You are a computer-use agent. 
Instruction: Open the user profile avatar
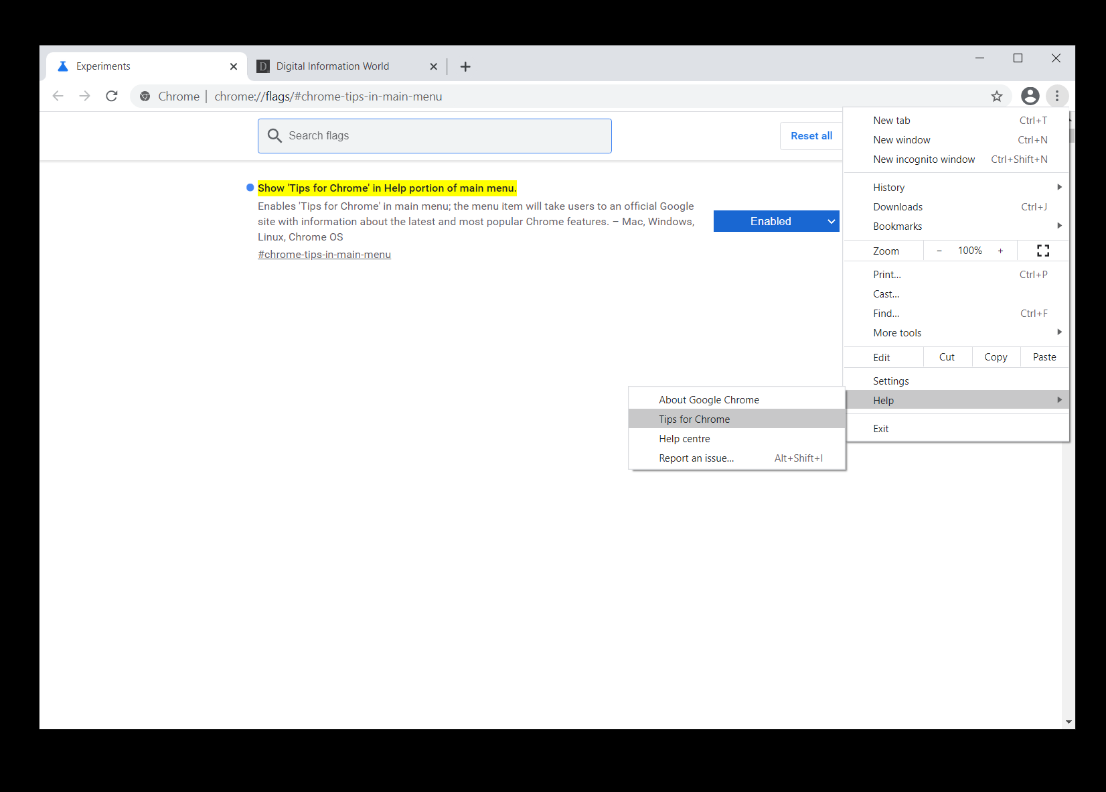point(1030,96)
